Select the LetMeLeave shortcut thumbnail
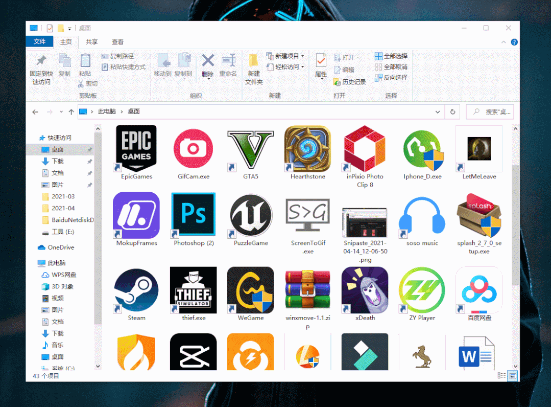The image size is (551, 407). 479,148
